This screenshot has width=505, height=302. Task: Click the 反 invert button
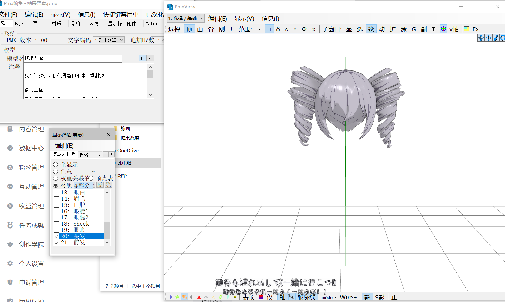(100, 185)
